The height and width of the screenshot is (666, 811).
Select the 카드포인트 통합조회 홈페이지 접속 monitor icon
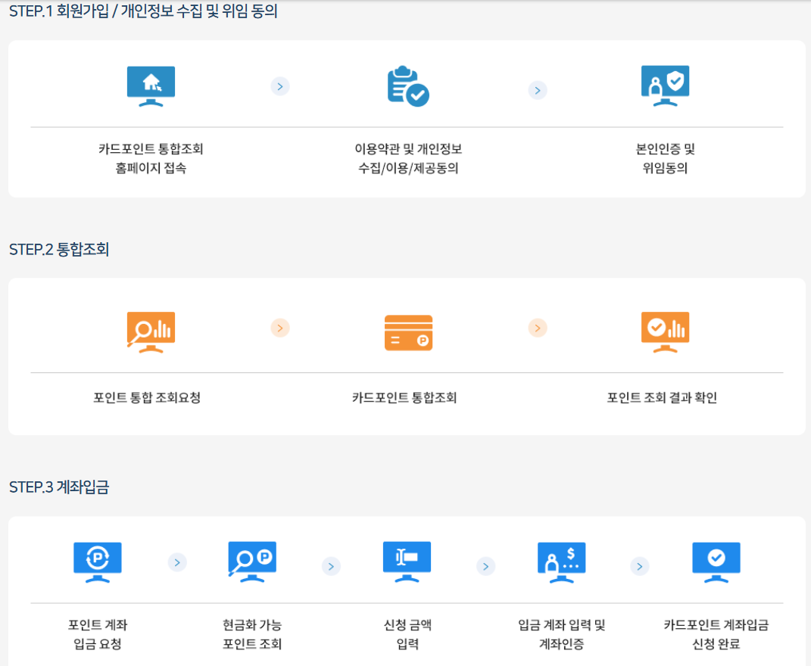tap(151, 86)
